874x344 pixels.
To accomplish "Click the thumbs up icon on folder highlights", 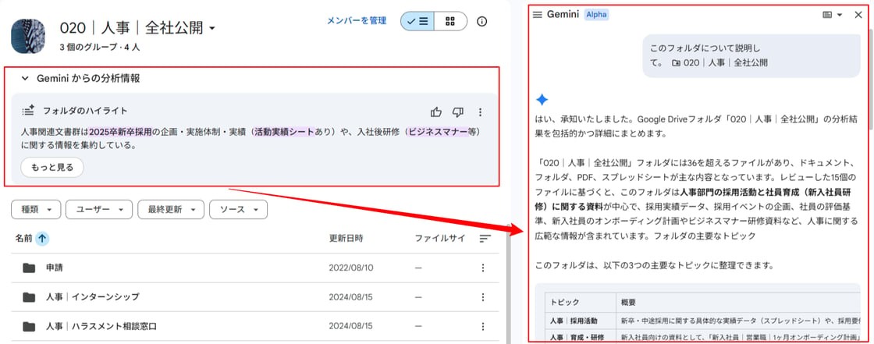I will pyautogui.click(x=436, y=112).
